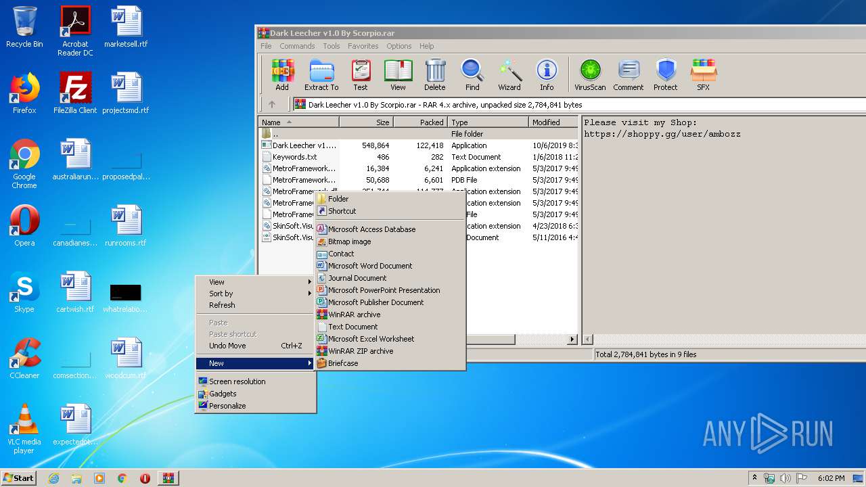866x487 pixels.
Task: Create a new WinRAR archive
Action: coord(390,315)
